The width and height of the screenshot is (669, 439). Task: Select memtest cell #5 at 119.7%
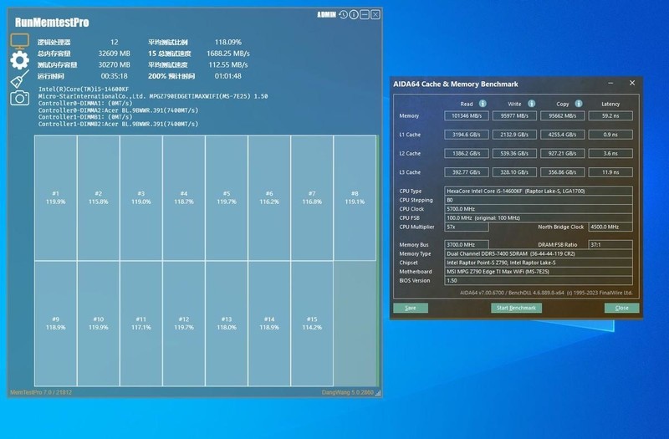227,197
